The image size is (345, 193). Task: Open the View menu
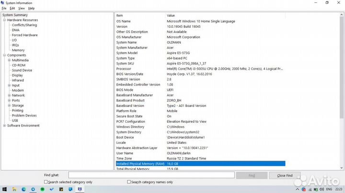pos(22,8)
